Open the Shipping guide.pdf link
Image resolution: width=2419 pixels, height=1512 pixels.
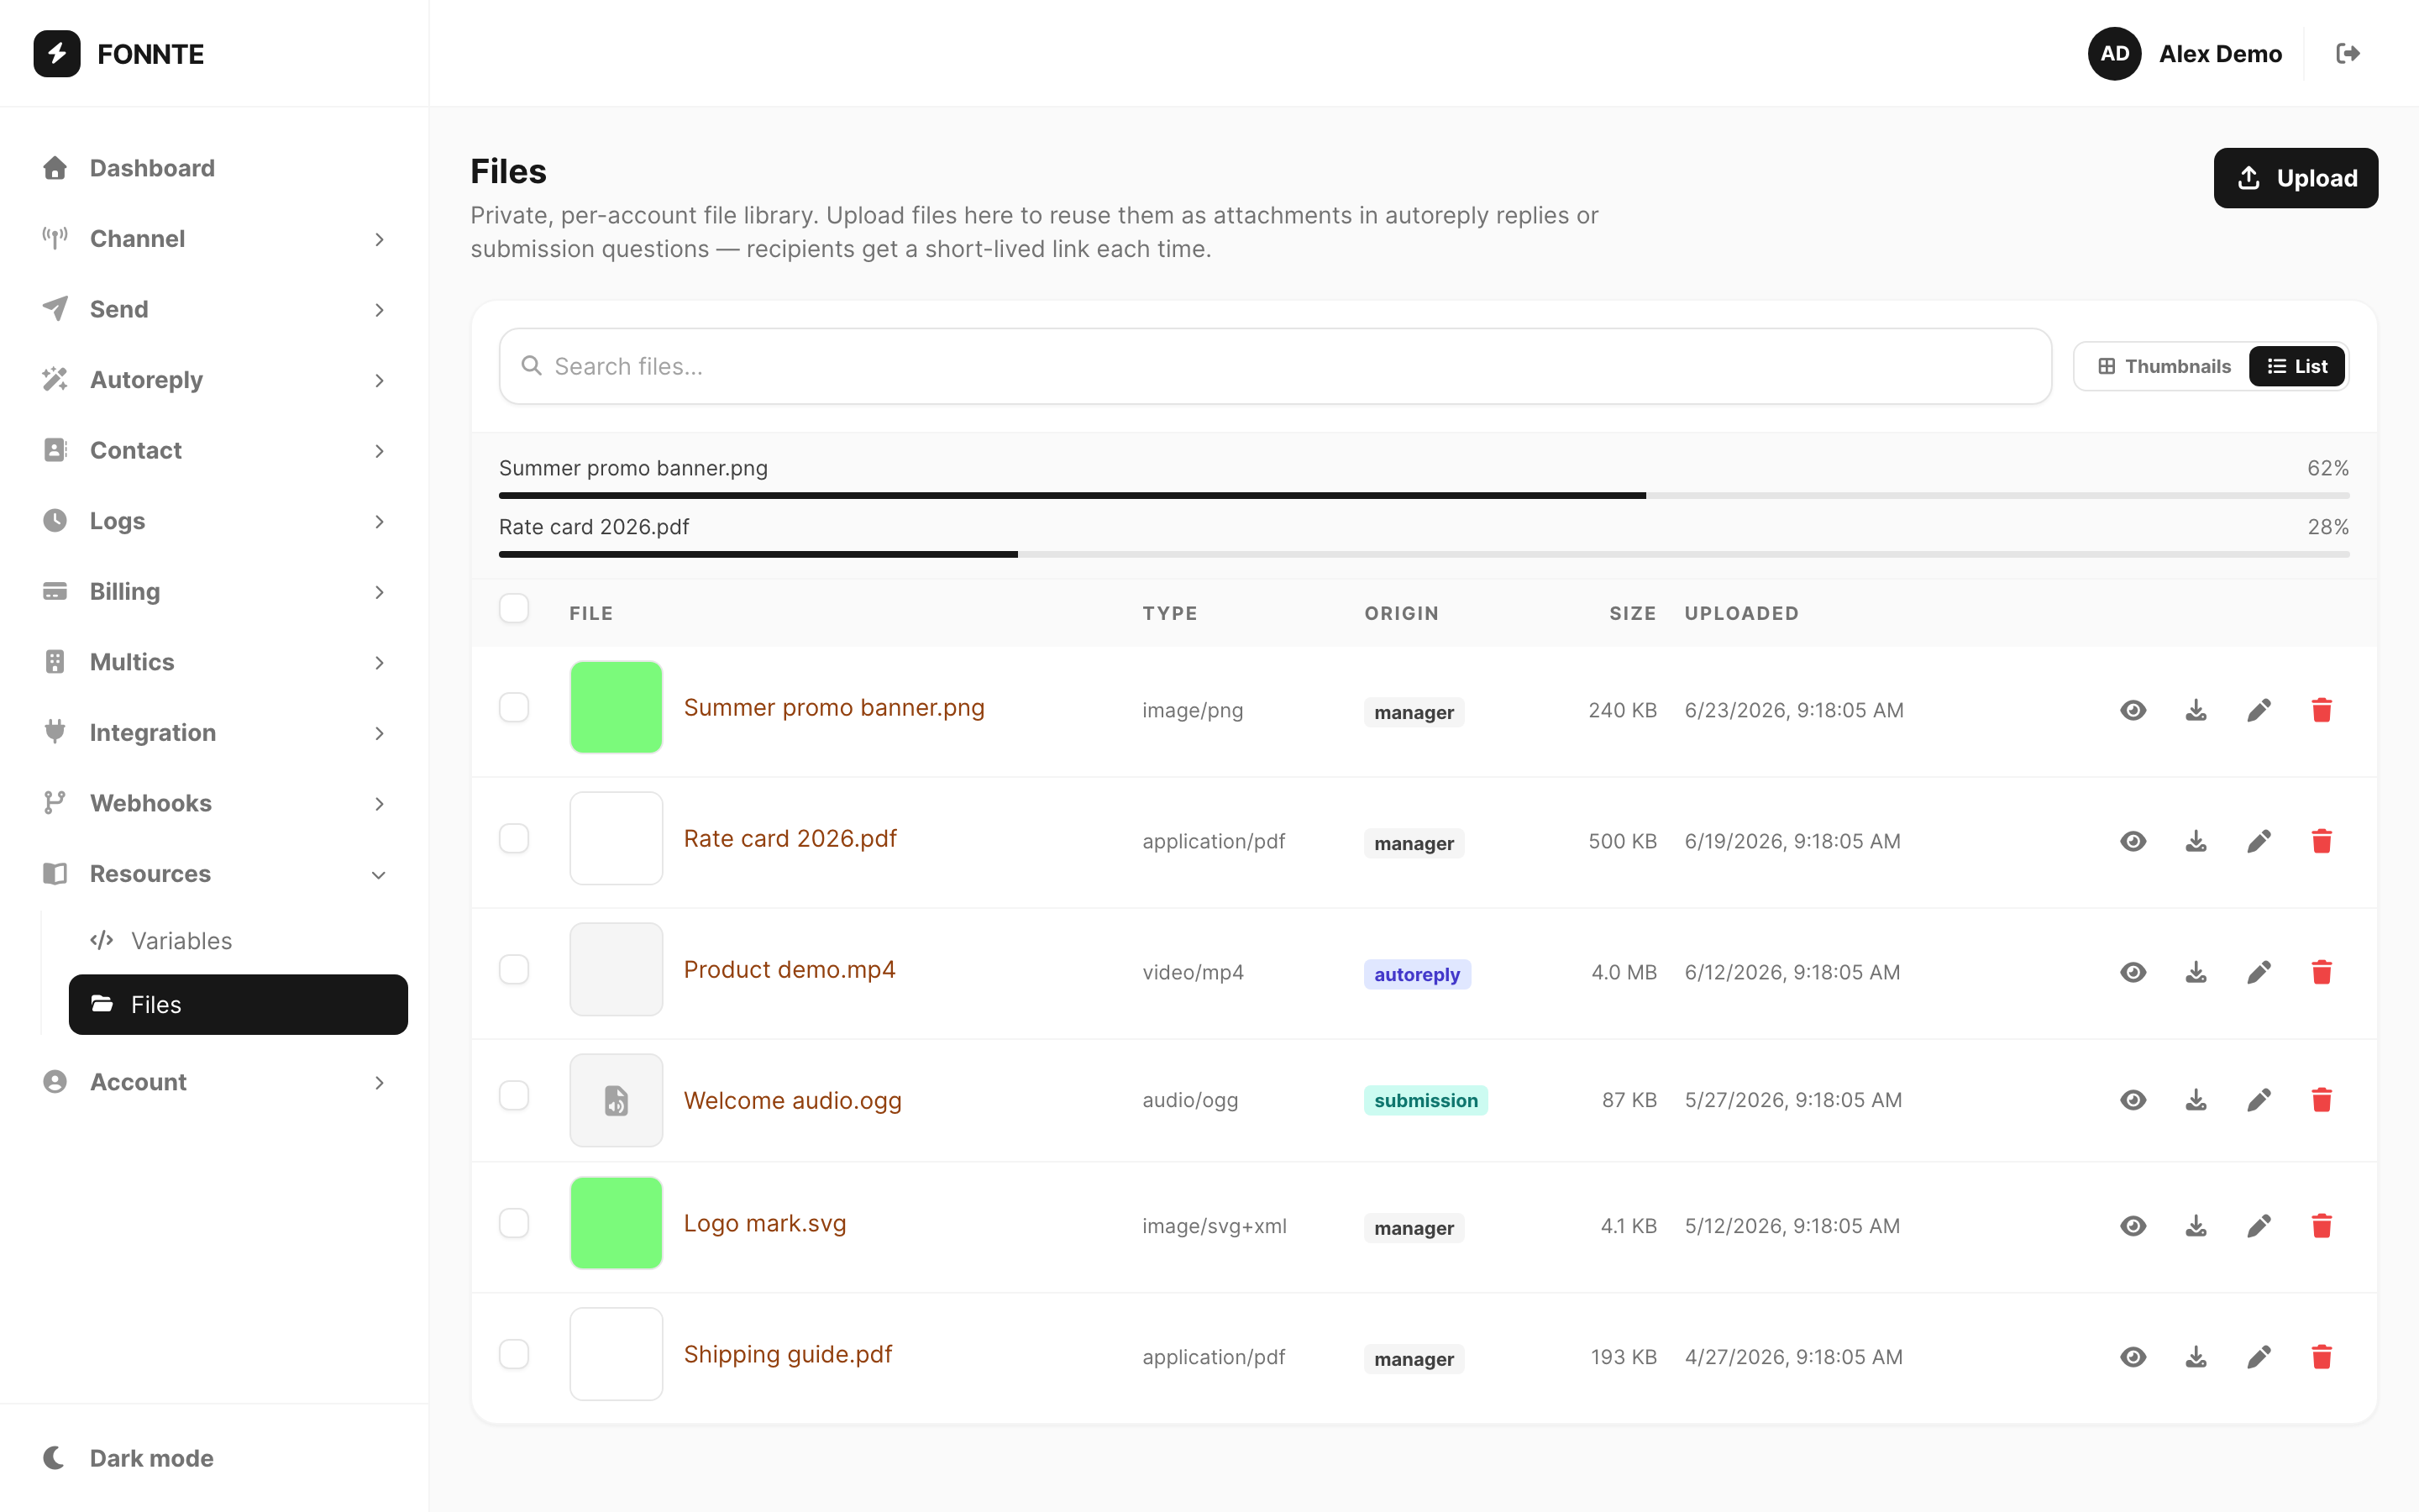788,1354
